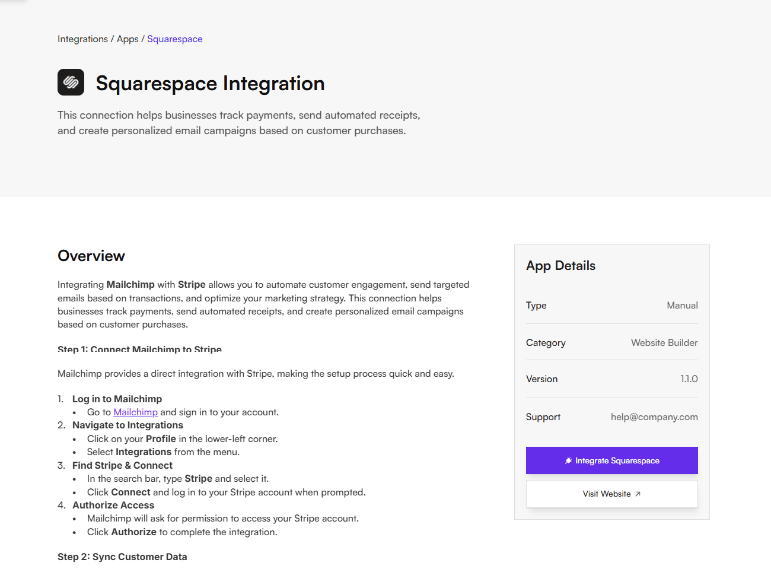Click the Manual type value
Screen dimensions: 771x569
(x=682, y=306)
